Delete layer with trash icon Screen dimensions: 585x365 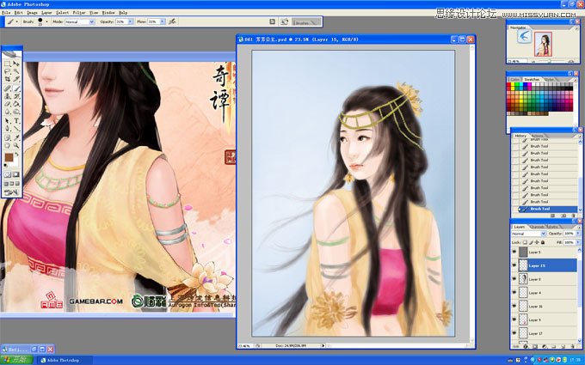click(573, 346)
